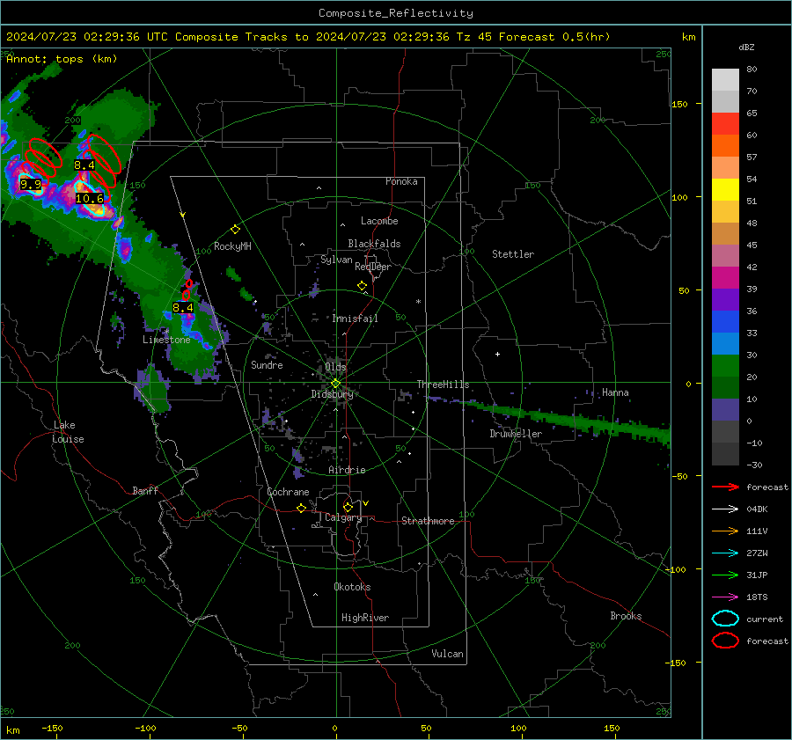
Task: Click the radar site diamond at Didsbury center
Action: (335, 384)
